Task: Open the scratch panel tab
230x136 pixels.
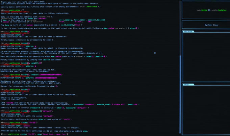Action: coord(187,31)
